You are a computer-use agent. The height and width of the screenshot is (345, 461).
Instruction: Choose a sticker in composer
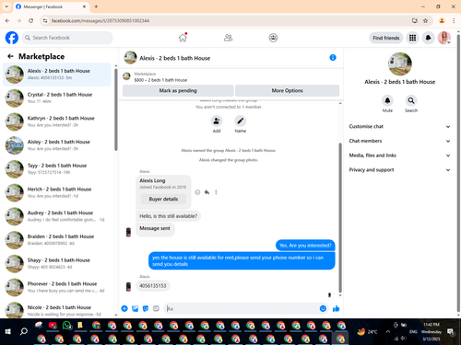pos(146,308)
